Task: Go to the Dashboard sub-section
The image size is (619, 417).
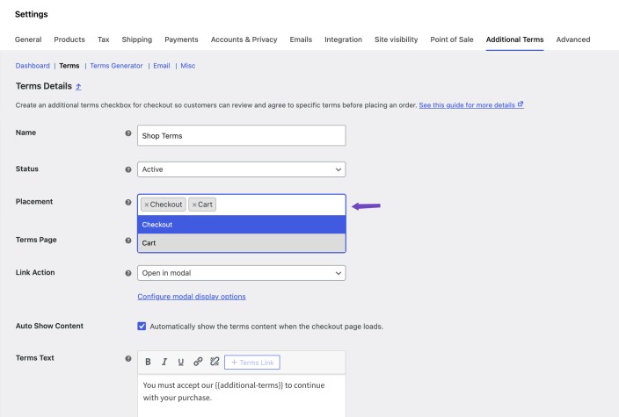Action: (33, 66)
